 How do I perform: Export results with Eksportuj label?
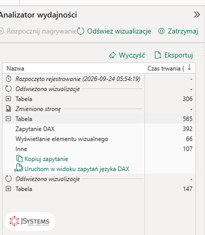[x=179, y=55]
